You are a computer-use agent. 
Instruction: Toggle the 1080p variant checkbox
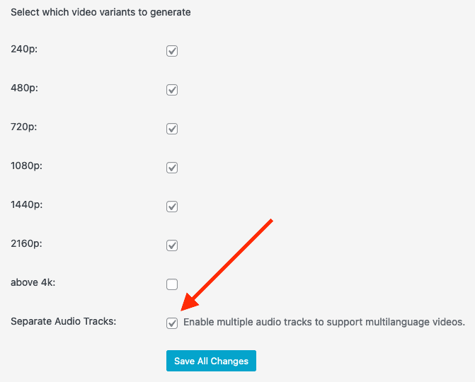pyautogui.click(x=172, y=168)
